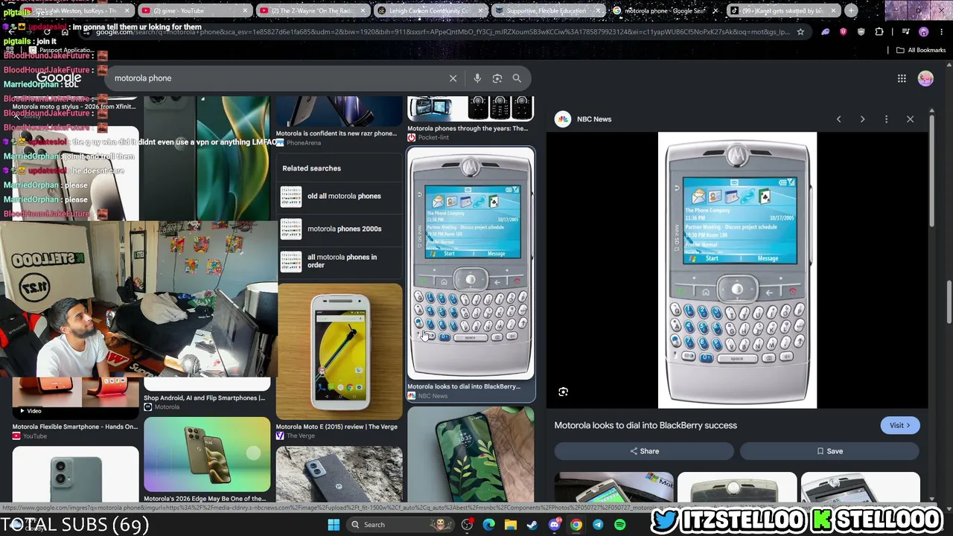The width and height of the screenshot is (953, 536).
Task: Select 'old all motorola phones' related search
Action: (x=340, y=197)
